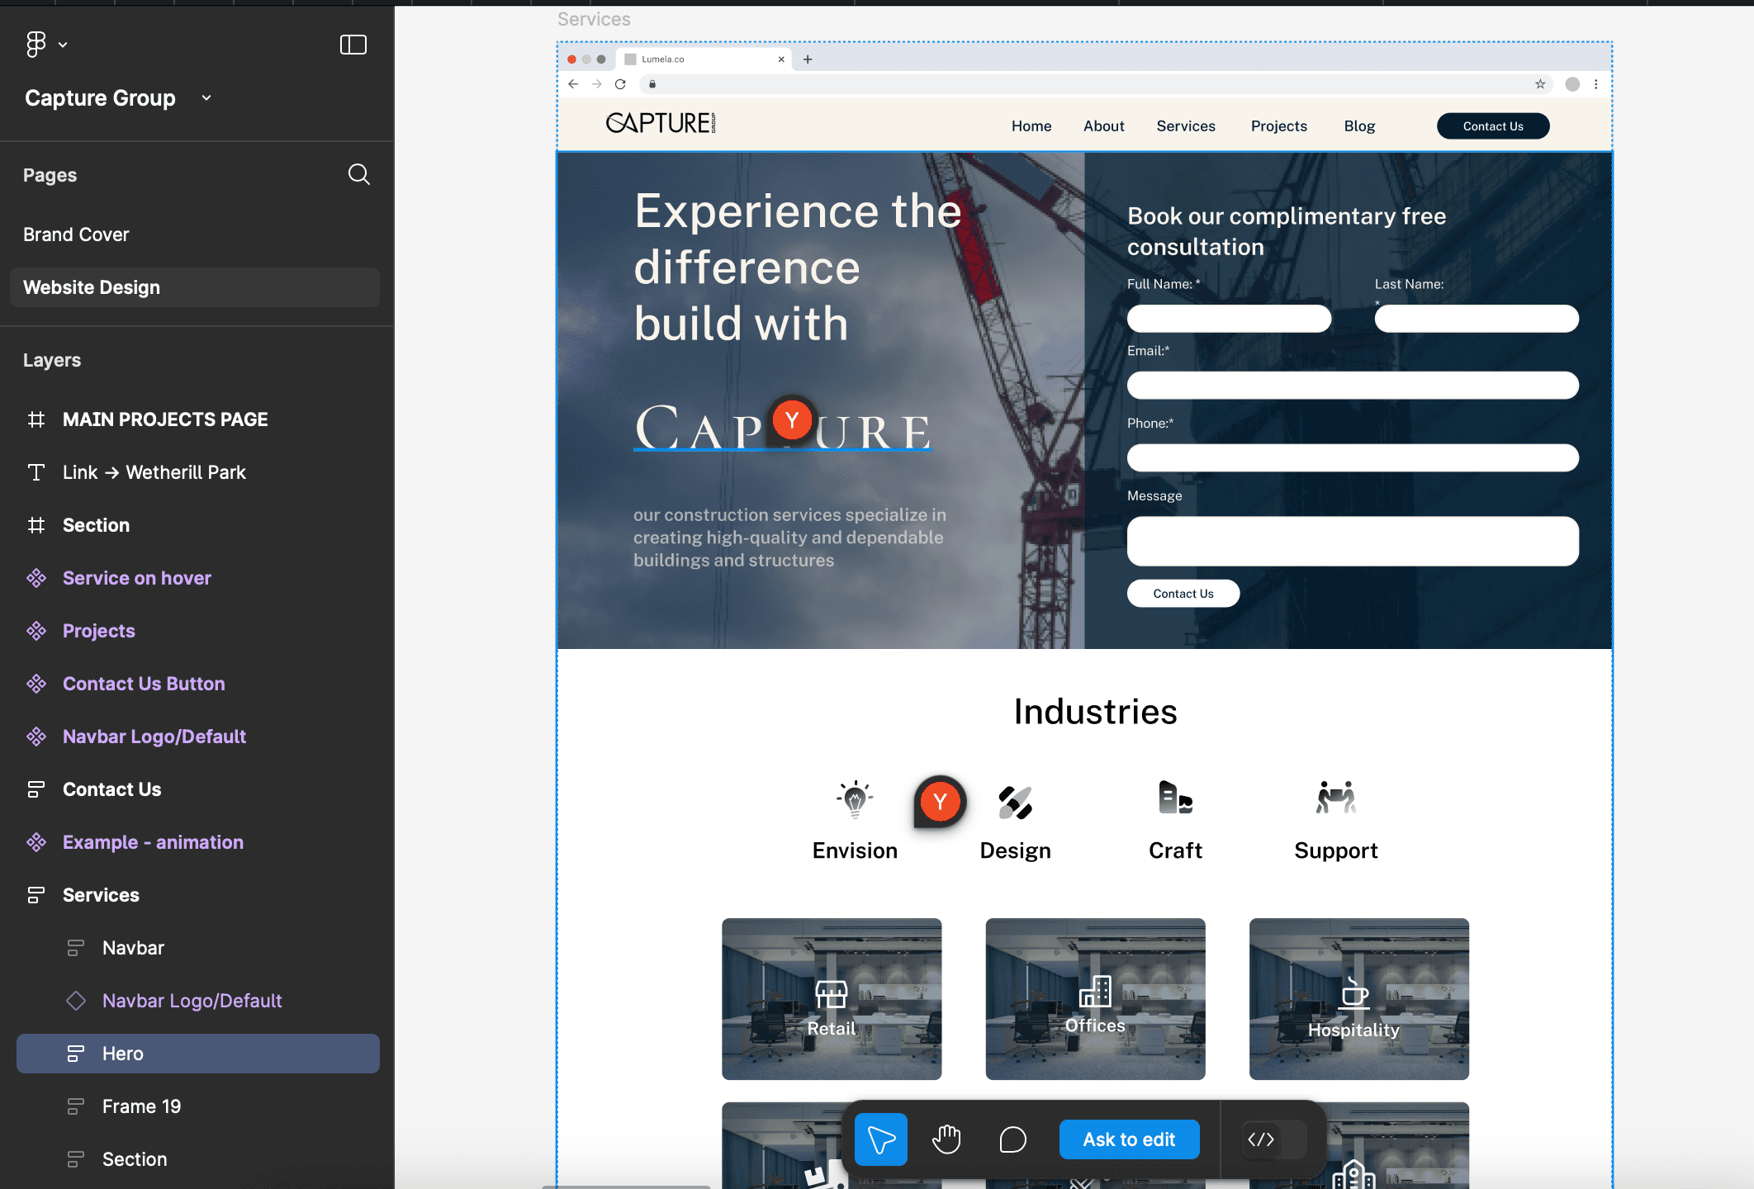Click the Message text area
This screenshot has width=1754, height=1189.
click(1353, 542)
